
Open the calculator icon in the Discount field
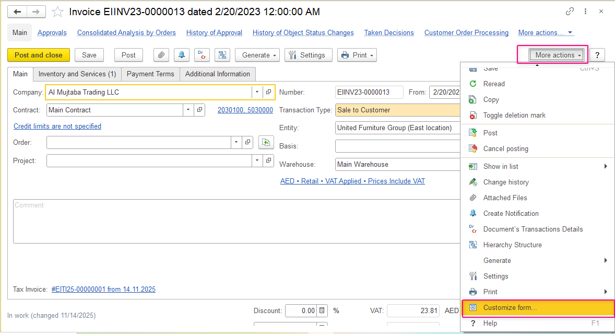322,310
